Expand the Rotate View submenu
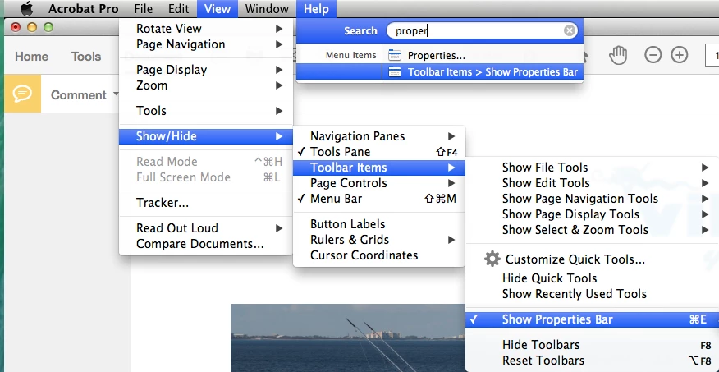Screen dimensions: 719x372 [x=206, y=29]
